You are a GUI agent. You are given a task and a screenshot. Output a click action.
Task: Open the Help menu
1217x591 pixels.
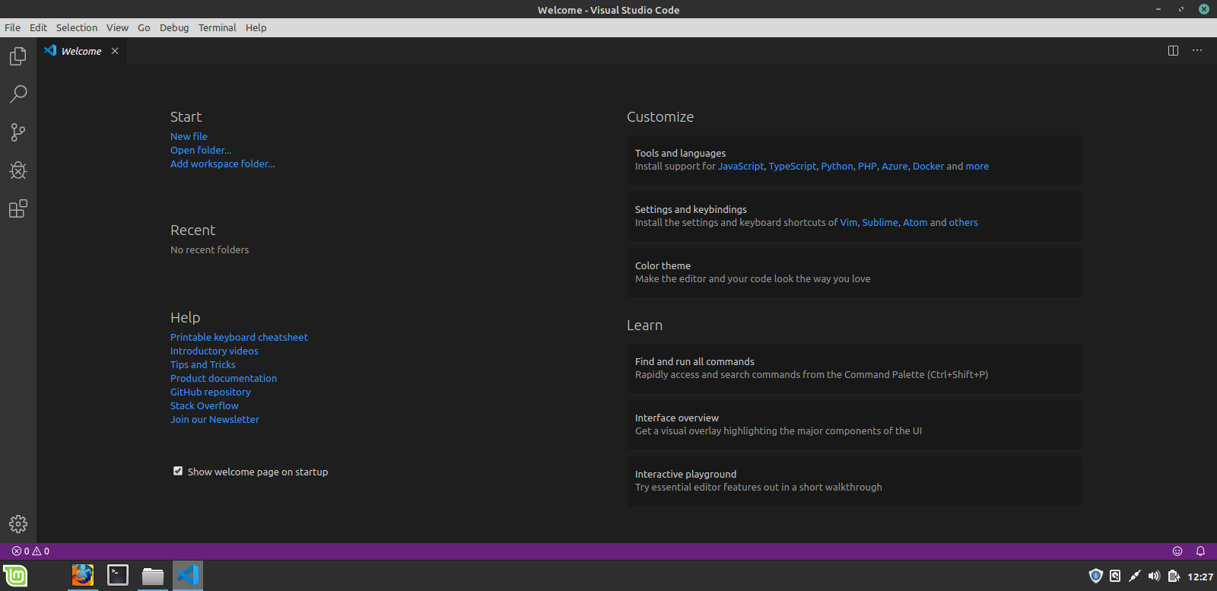(256, 27)
